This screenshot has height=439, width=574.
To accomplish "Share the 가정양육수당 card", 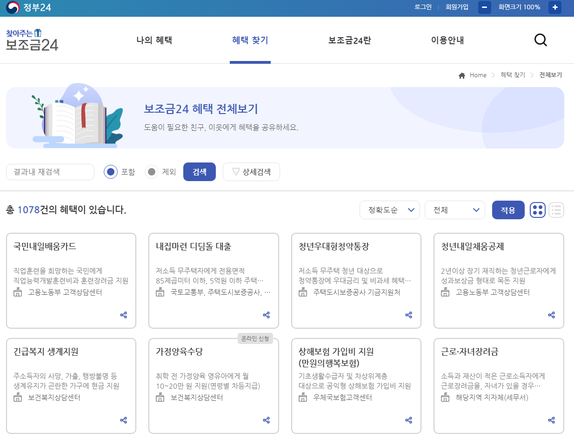I will pos(267,420).
